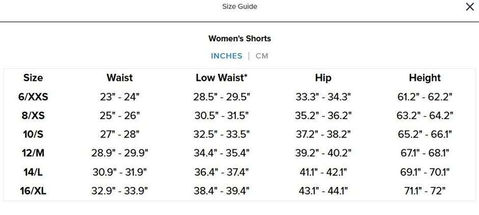Click the low waist value 30.5" - 31.5"
479x215 pixels.
coord(222,116)
